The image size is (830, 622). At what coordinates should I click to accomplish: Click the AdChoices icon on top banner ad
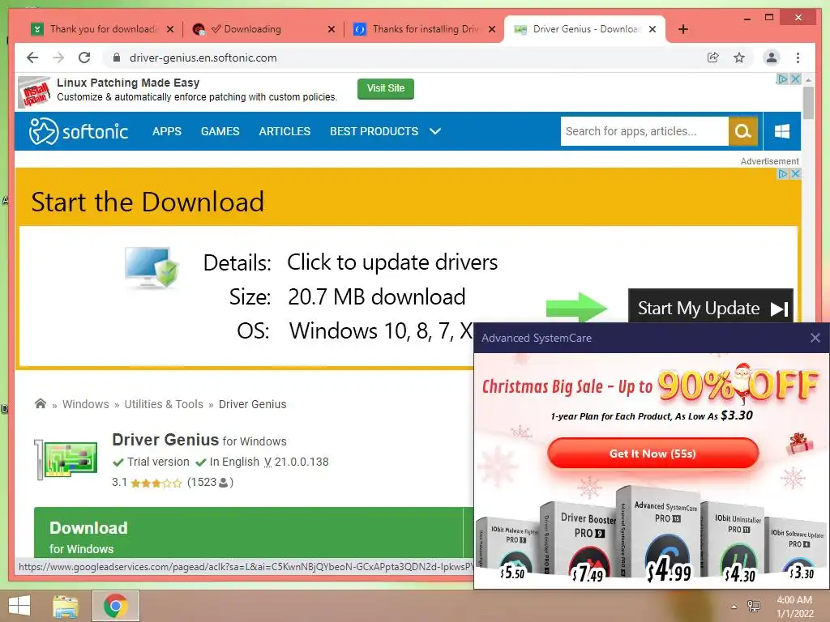(x=782, y=79)
